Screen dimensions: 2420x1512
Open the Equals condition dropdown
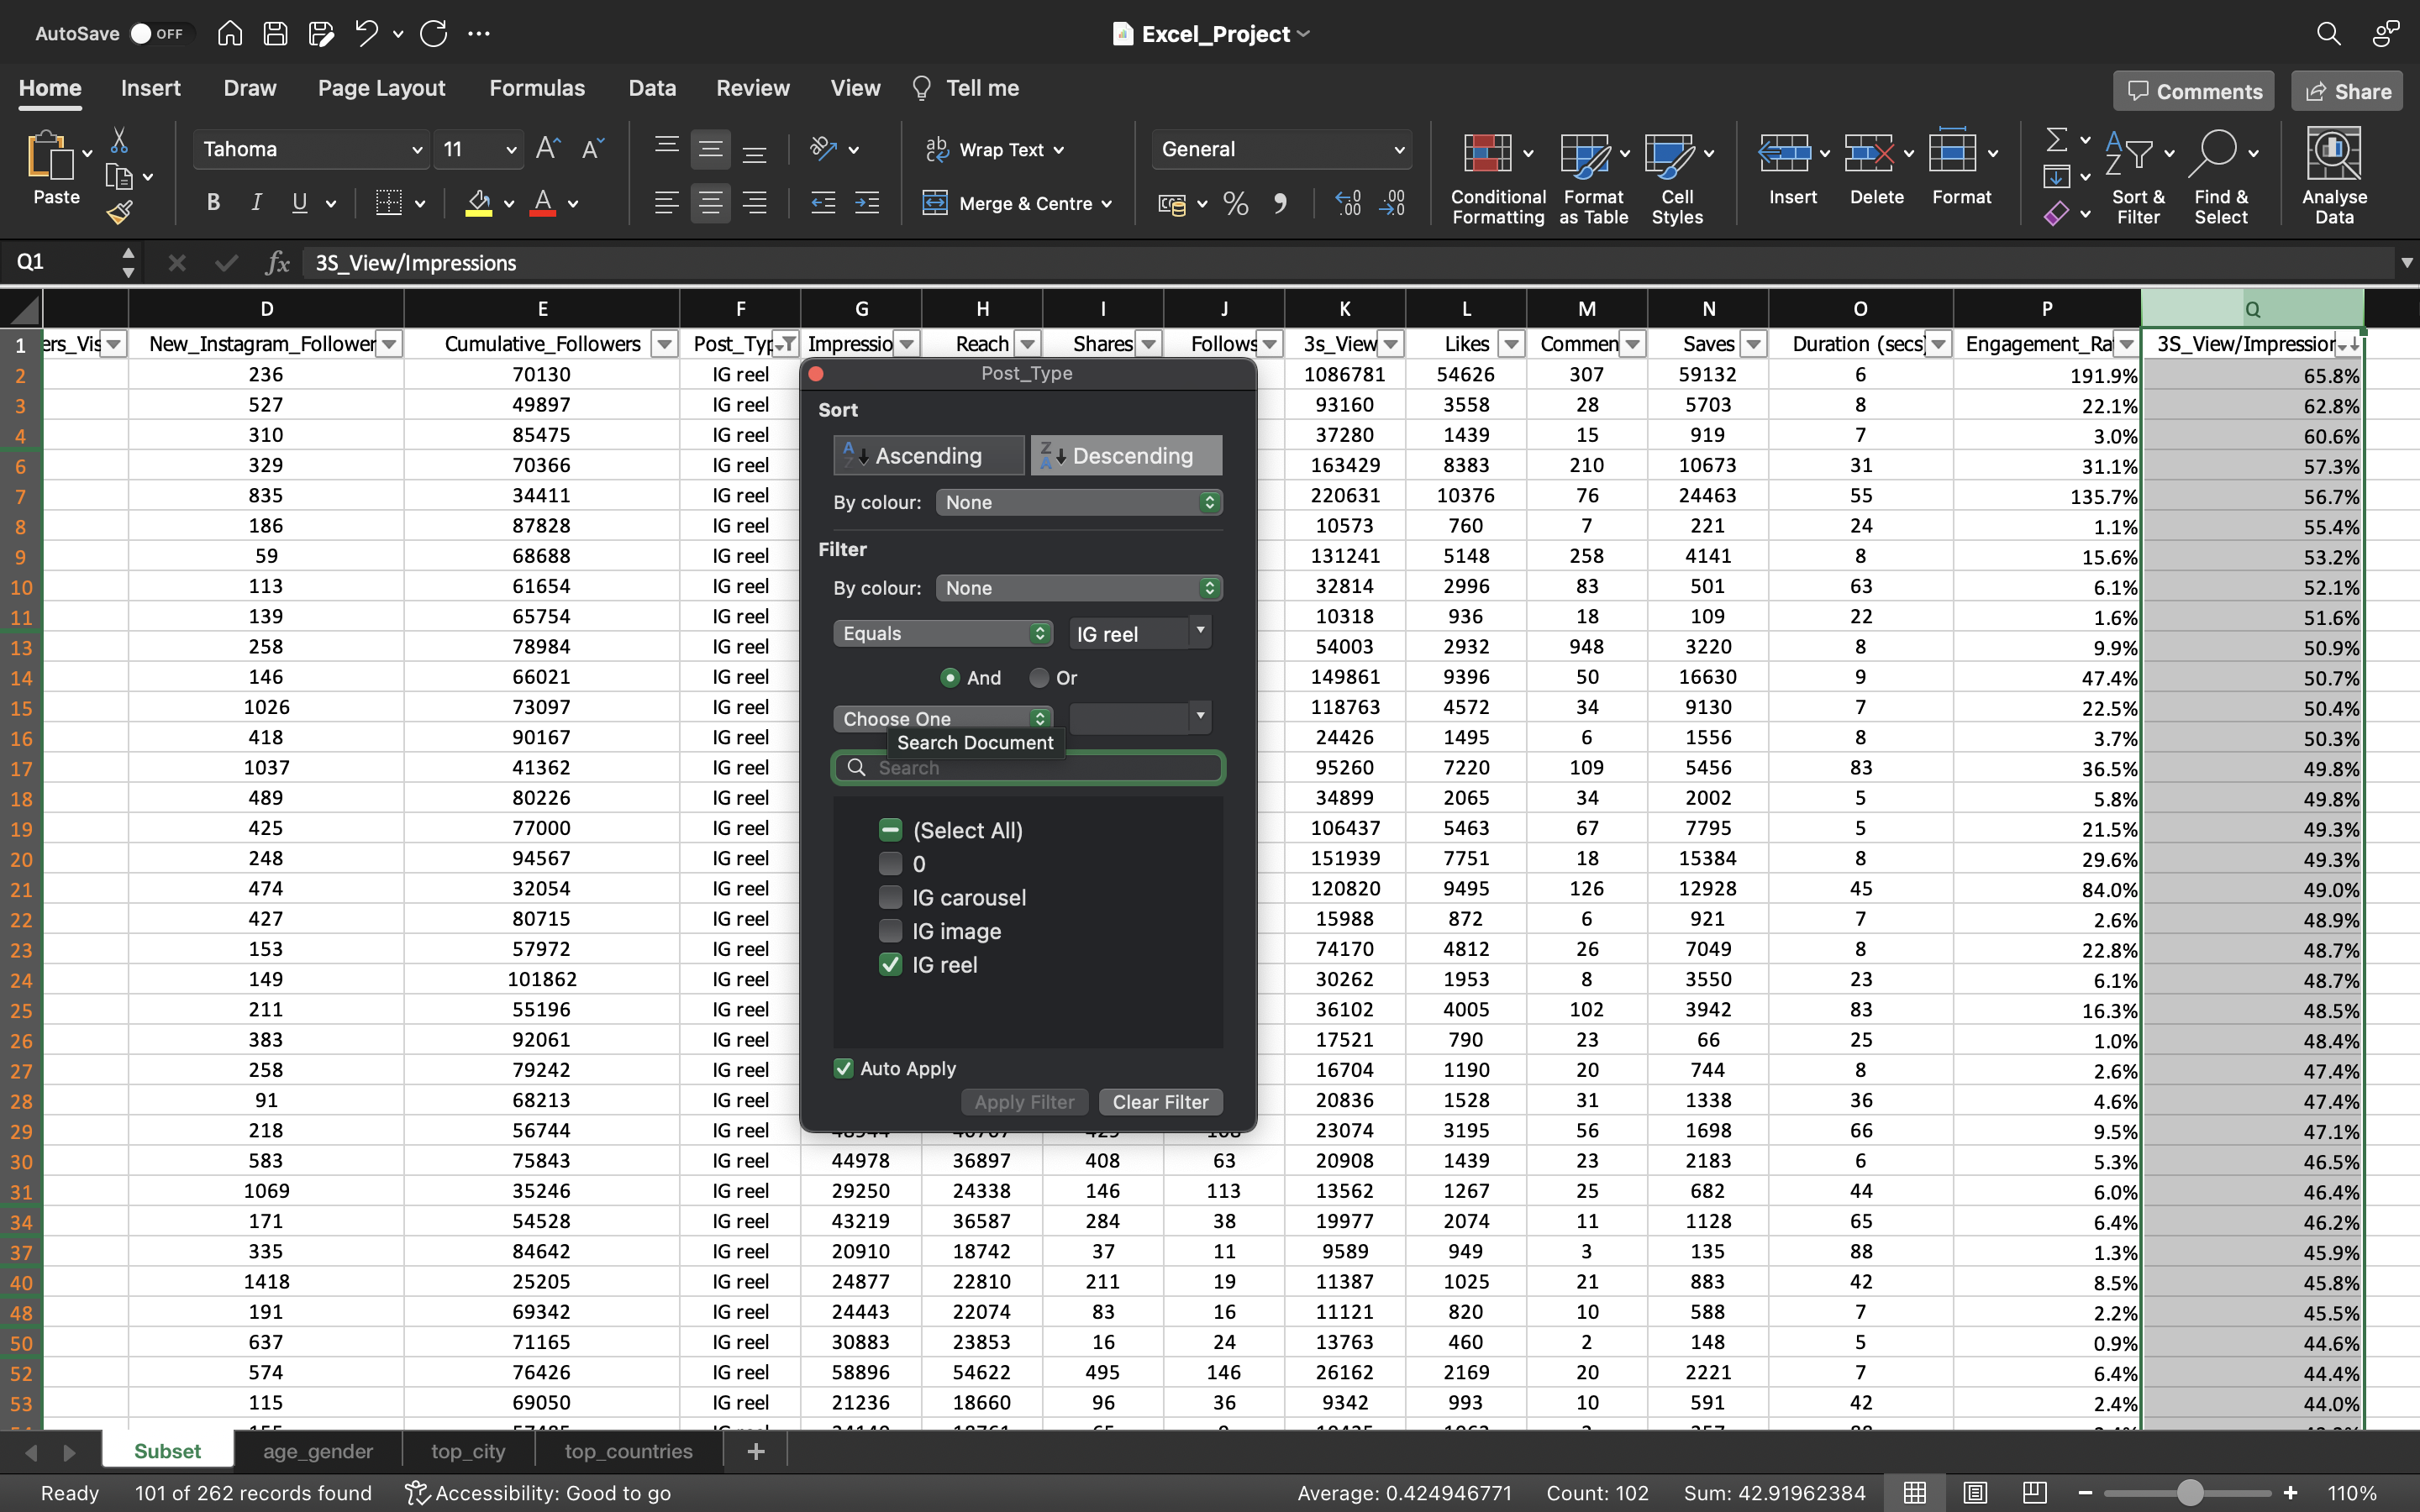943,633
